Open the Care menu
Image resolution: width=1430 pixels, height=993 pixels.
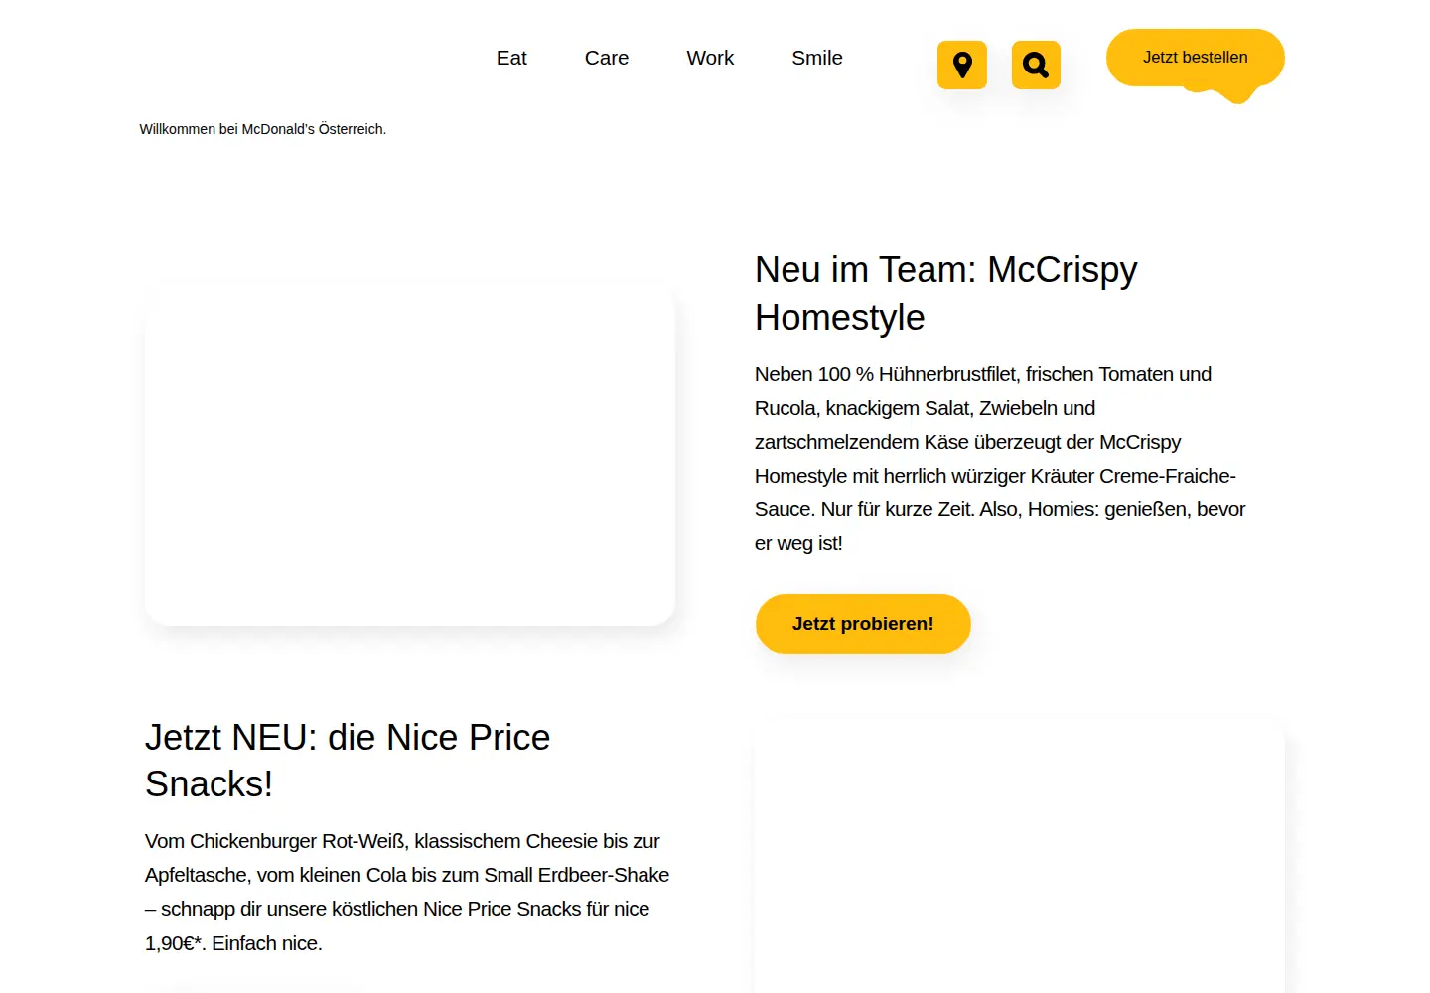click(607, 58)
